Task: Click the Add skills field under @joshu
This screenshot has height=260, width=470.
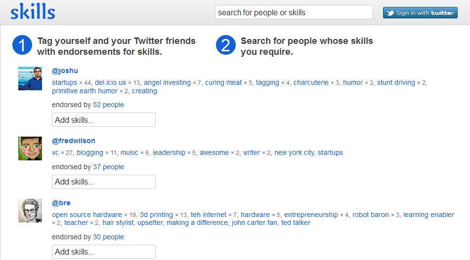Action: [104, 120]
